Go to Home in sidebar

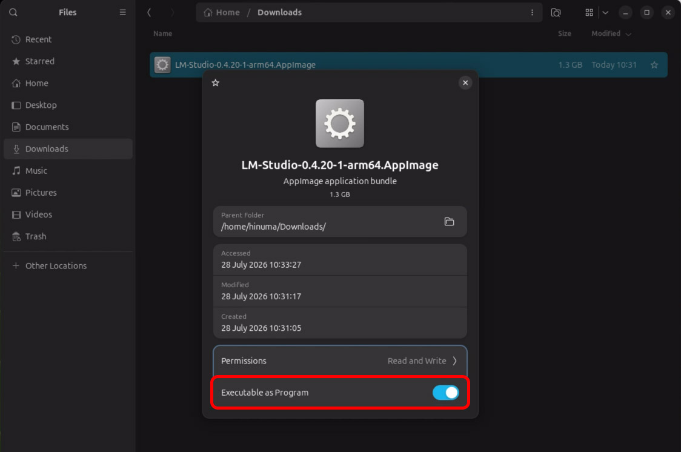(68, 84)
